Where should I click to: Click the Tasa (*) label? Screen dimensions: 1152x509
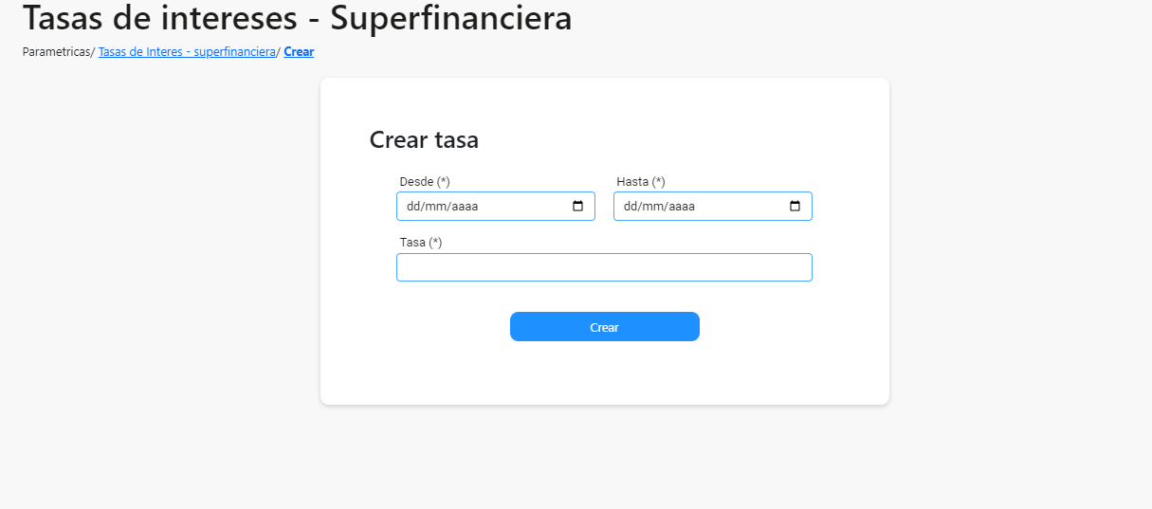[x=421, y=242]
